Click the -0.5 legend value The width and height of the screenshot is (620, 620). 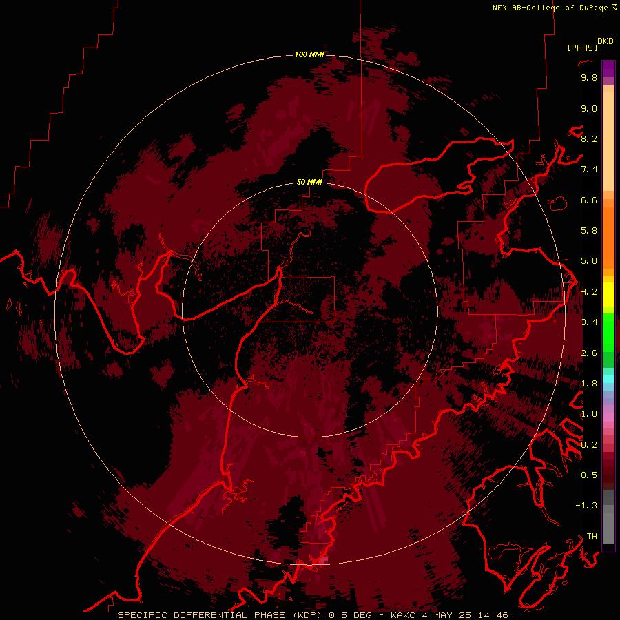tap(586, 475)
